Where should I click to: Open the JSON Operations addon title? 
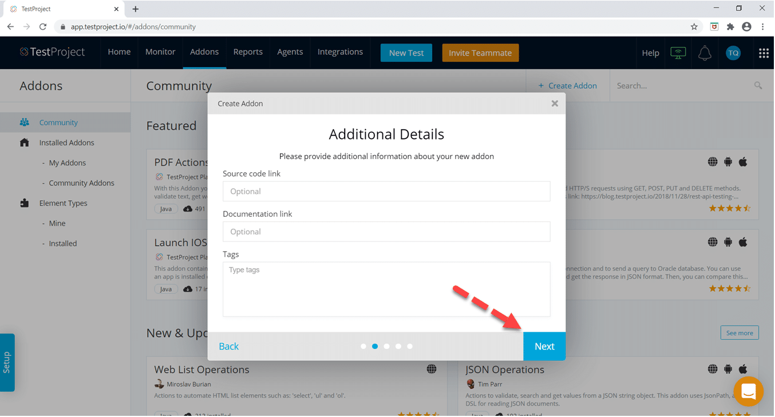pos(505,370)
